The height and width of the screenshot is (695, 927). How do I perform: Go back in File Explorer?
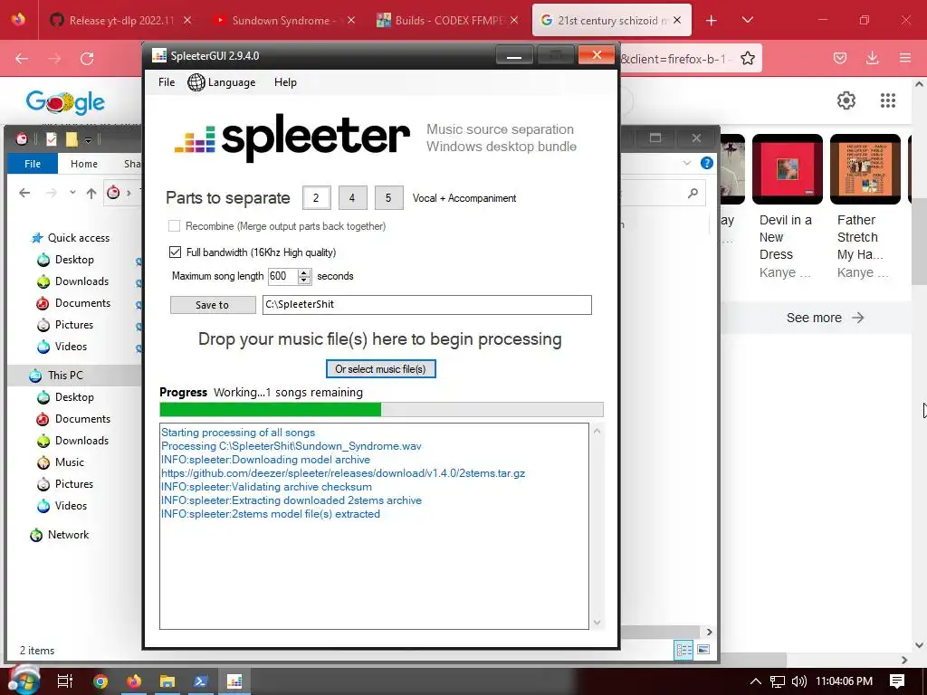[24, 193]
